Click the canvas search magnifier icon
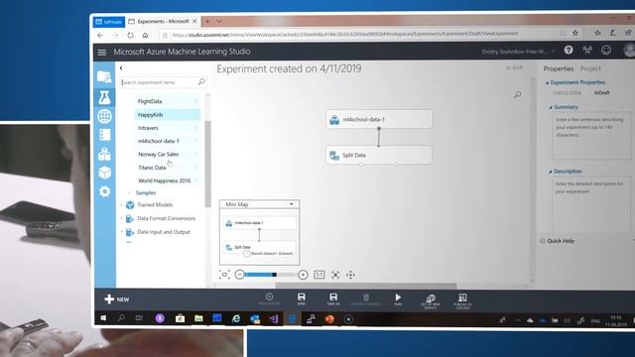This screenshot has height=357, width=635. [517, 95]
